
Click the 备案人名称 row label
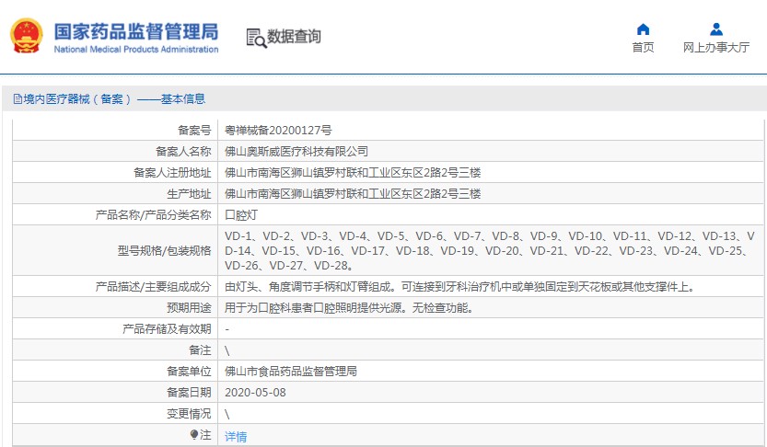pos(183,152)
